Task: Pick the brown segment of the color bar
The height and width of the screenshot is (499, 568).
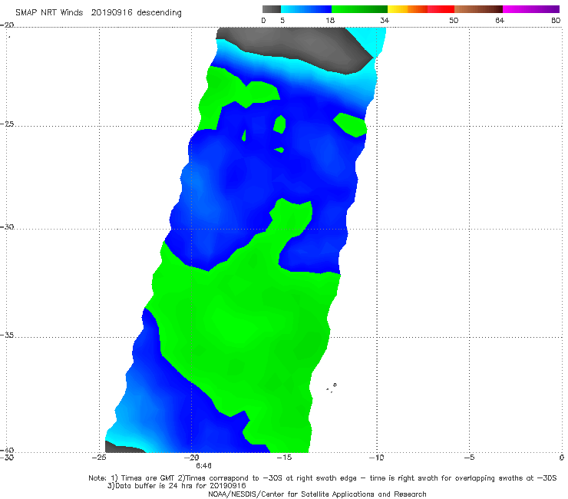Action: click(478, 9)
